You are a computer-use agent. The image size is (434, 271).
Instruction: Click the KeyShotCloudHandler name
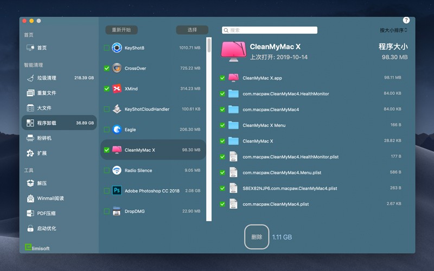coord(146,109)
